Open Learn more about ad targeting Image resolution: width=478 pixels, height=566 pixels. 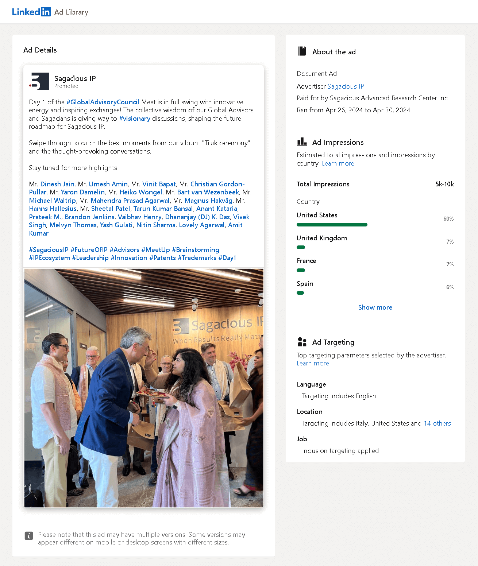(x=312, y=363)
